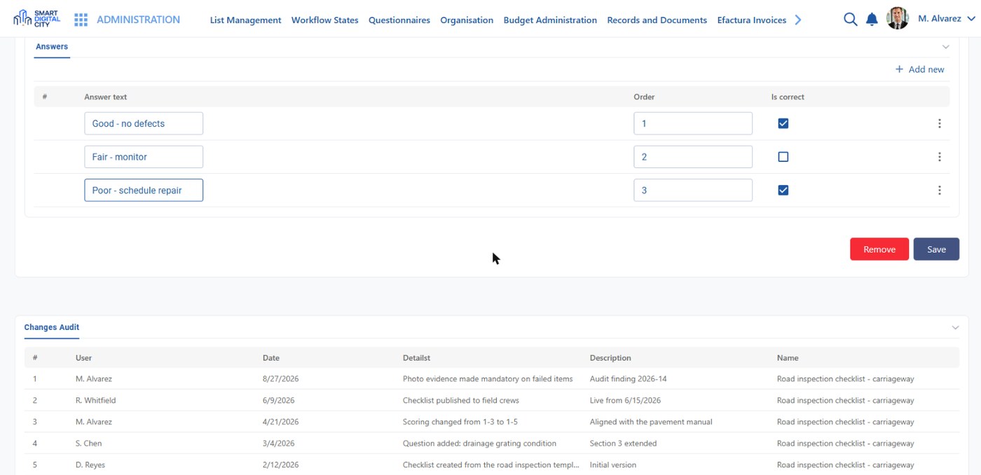
Task: Open Efactura Invoices menu
Action: pyautogui.click(x=751, y=20)
